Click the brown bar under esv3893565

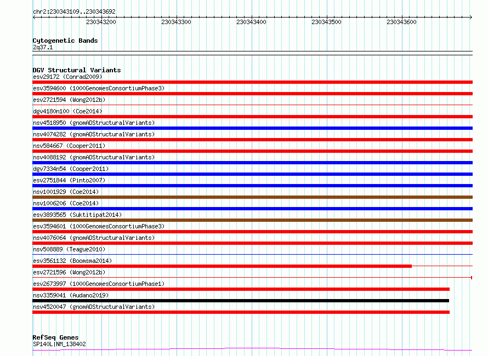click(x=252, y=220)
